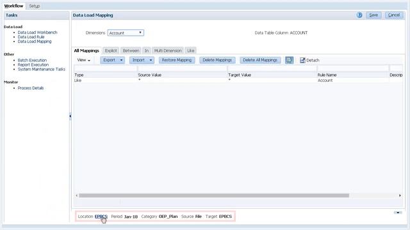This screenshot has width=410, height=230.
Task: Click the Restore Mapping button
Action: tap(177, 60)
